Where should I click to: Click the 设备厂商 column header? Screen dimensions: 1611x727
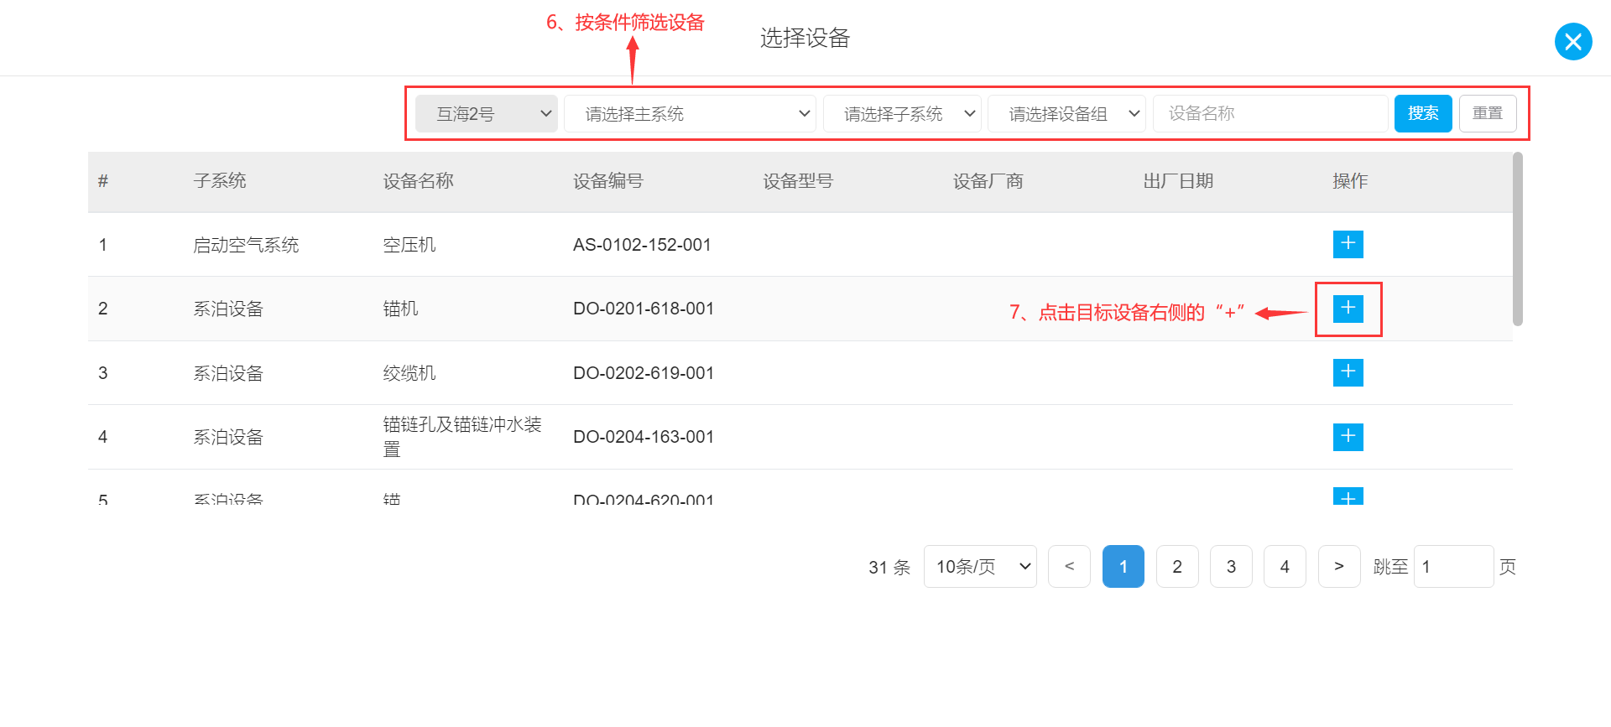pyautogui.click(x=988, y=181)
